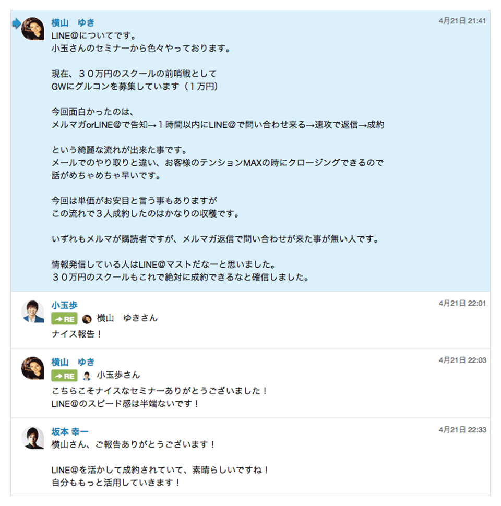Screen dimensions: 501x506
Task: Click the small 小玉歩 avatar in the 22:03 reply
Action: (x=87, y=376)
